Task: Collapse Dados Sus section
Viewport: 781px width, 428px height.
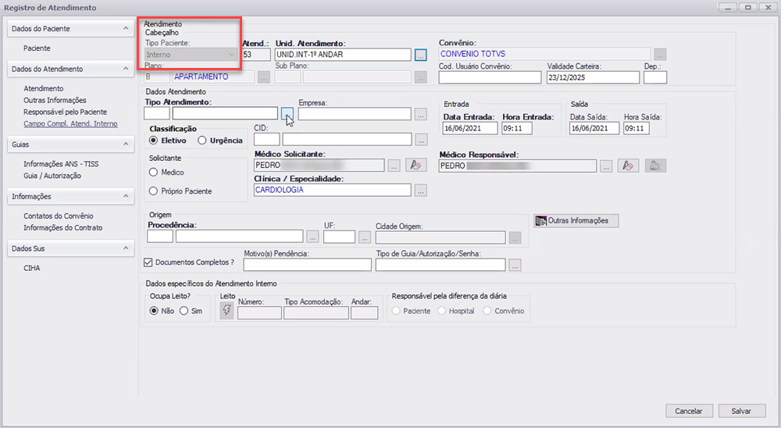Action: pos(126,248)
